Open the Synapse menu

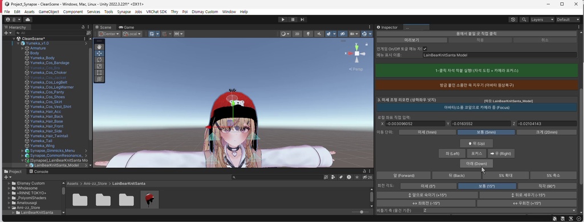pos(124,12)
